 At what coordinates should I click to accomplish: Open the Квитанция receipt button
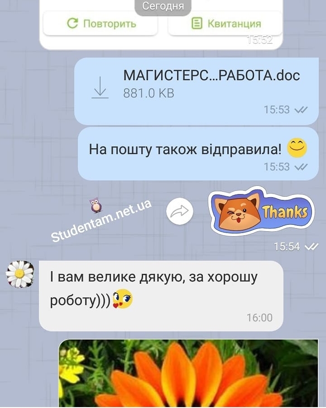tap(225, 24)
